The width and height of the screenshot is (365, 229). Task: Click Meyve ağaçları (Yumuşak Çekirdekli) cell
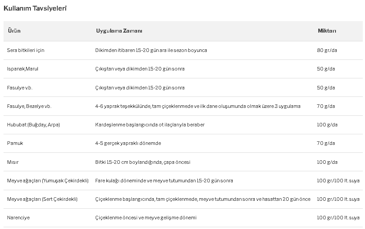[48, 181]
